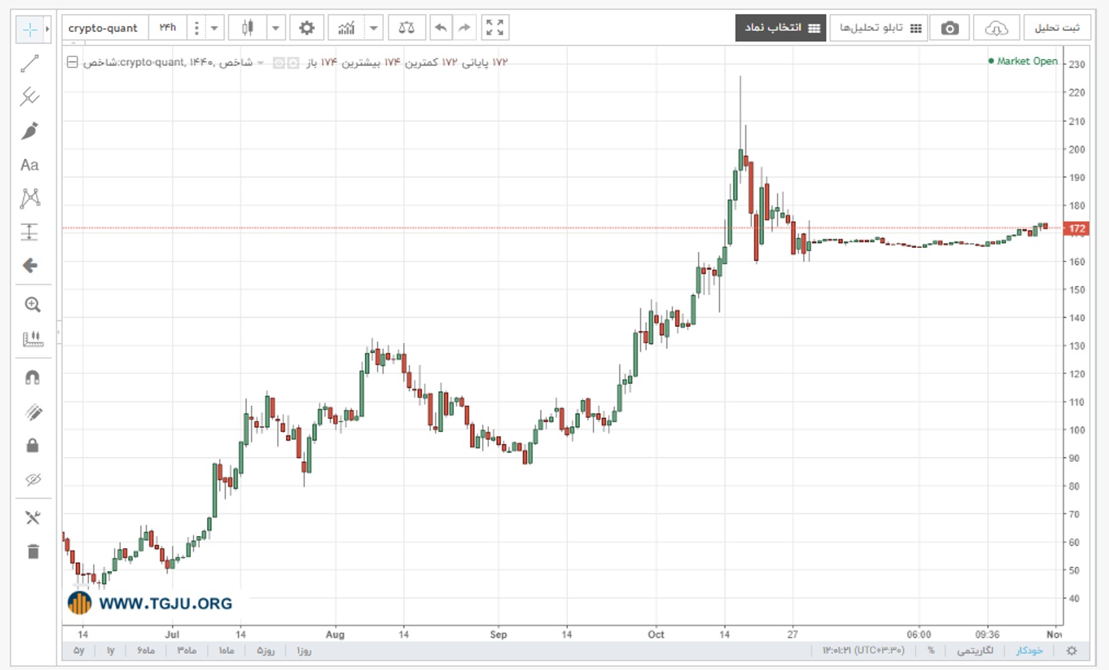Viewport: 1109px width, 670px height.
Task: Toggle the لگاریتمی logarithmic scale
Action: pos(975,651)
